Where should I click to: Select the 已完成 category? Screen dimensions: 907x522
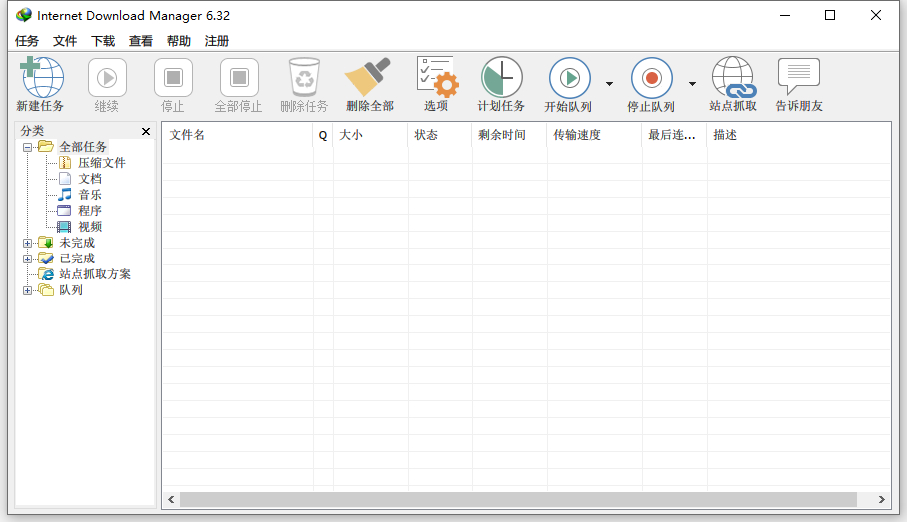point(77,259)
